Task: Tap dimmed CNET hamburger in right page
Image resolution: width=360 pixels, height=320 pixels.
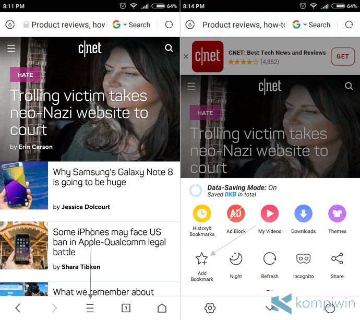Action: [191, 86]
